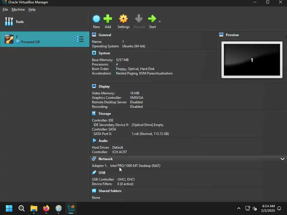Open the Help menu
The image size is (287, 215).
coord(32,10)
